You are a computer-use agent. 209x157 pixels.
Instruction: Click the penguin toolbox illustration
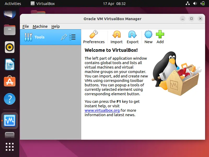tap(177, 74)
